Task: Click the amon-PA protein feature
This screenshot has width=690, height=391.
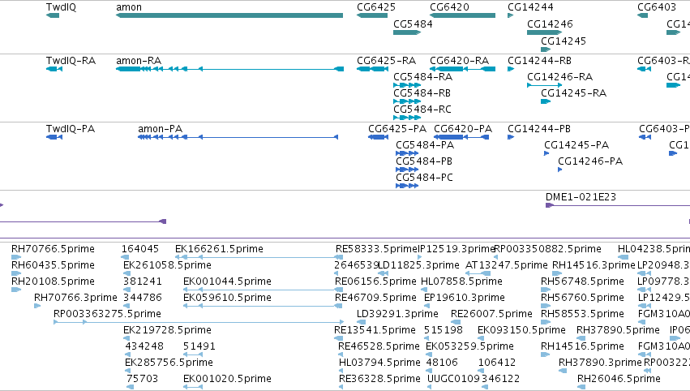Action: click(238, 137)
